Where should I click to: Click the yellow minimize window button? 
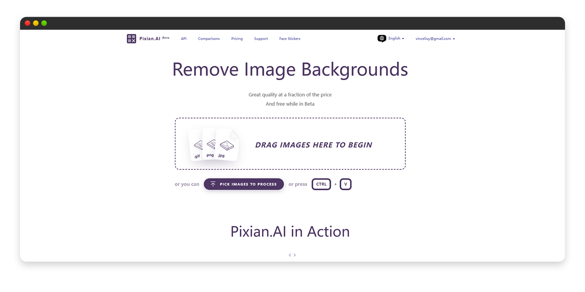pos(36,23)
